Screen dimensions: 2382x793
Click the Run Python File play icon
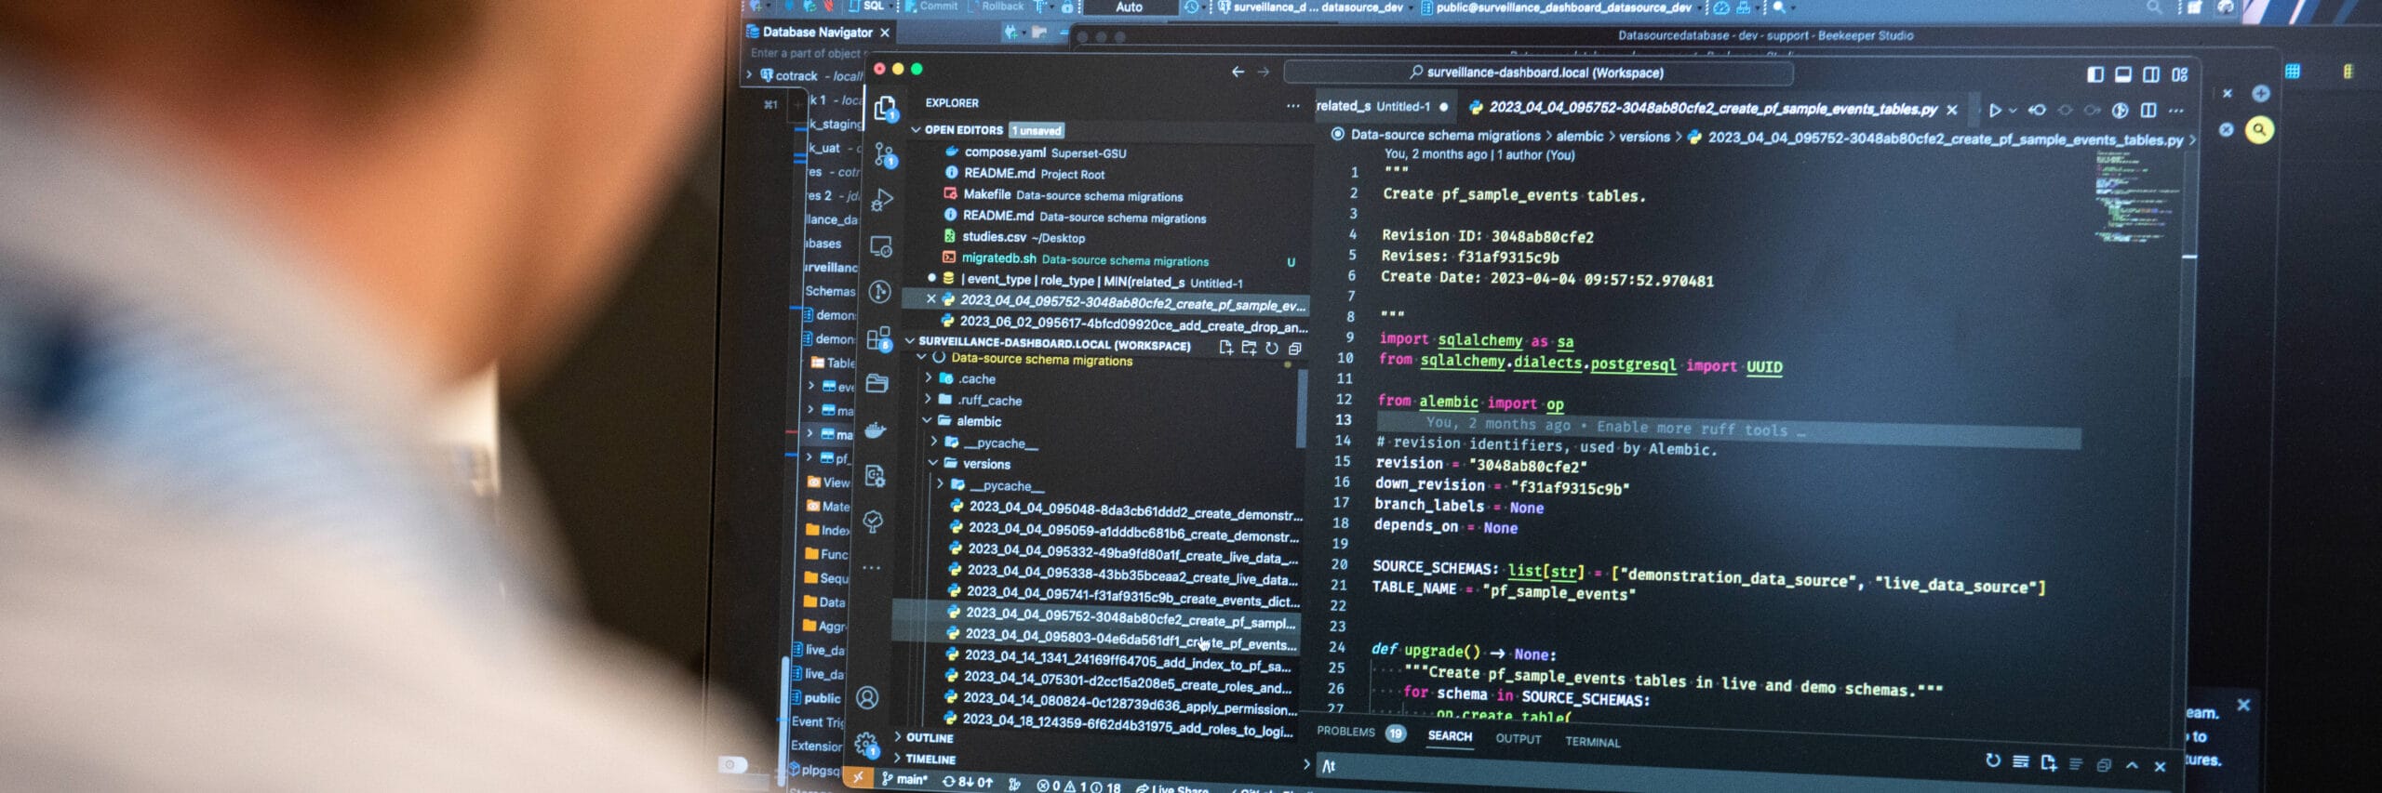[x=1994, y=111]
